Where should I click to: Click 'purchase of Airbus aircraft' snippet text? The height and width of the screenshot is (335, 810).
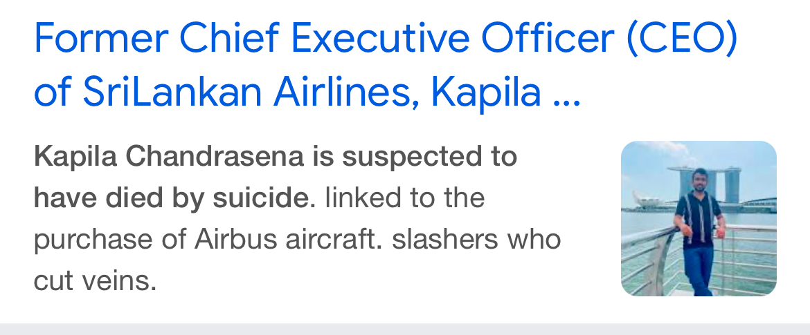coord(208,240)
